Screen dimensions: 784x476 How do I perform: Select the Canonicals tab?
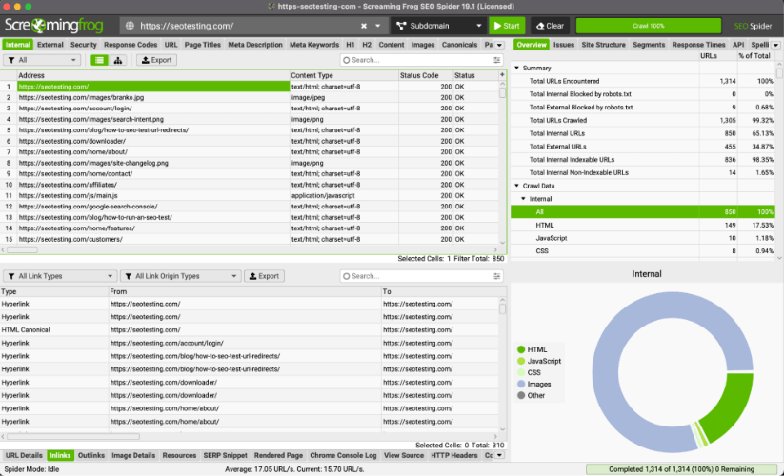point(459,45)
